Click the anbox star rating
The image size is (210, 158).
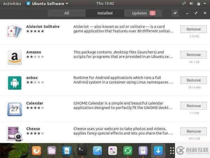35,82
